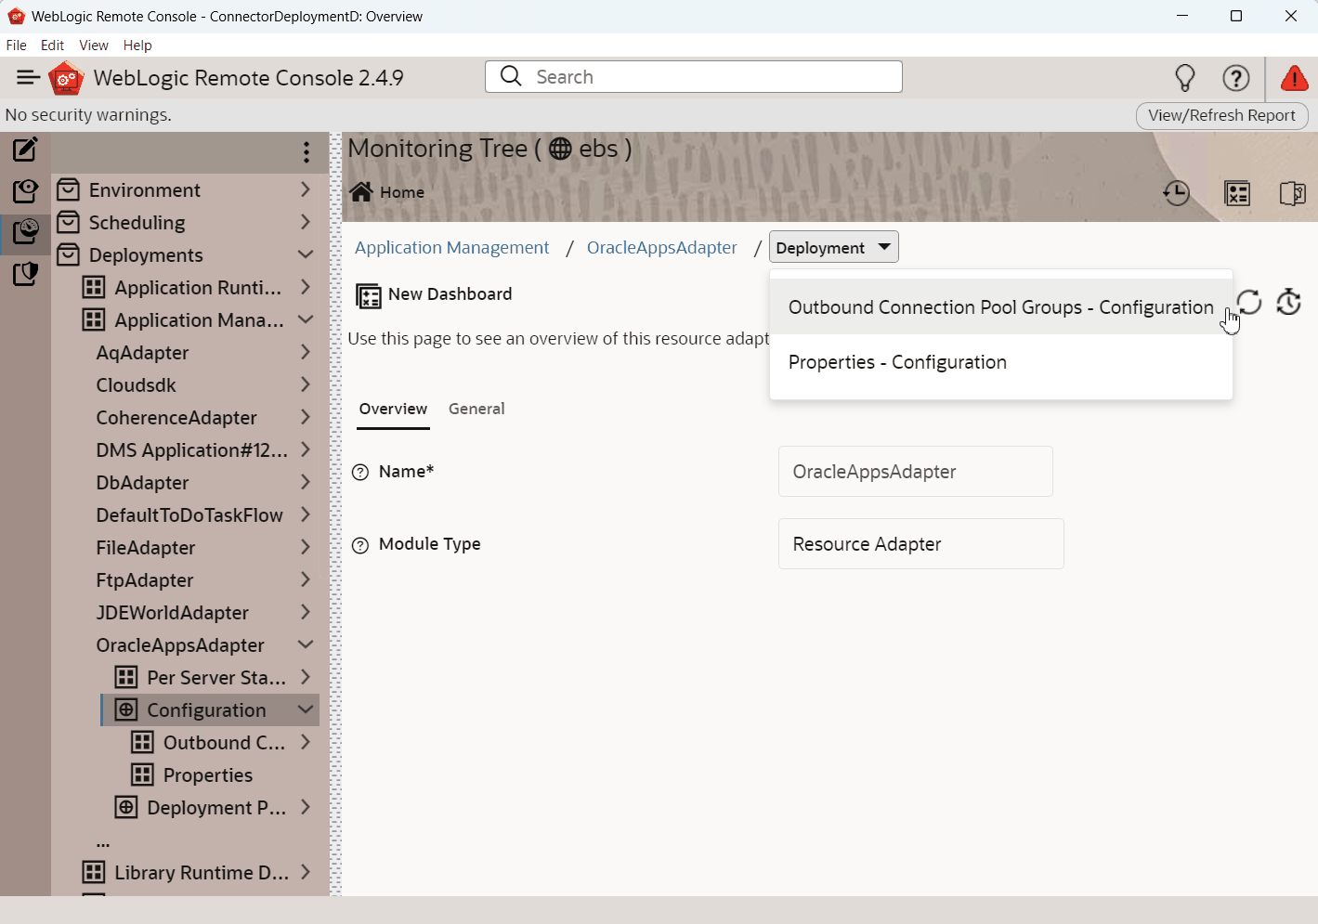The image size is (1318, 924).
Task: Open the dashboards list icon in header
Action: pos(1237,193)
